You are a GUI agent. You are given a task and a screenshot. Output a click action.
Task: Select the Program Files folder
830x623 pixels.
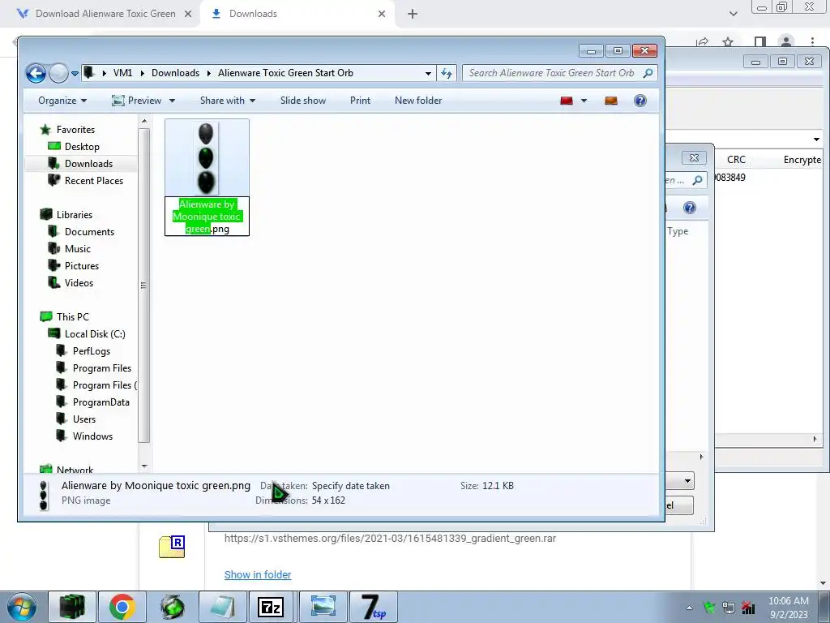[101, 368]
